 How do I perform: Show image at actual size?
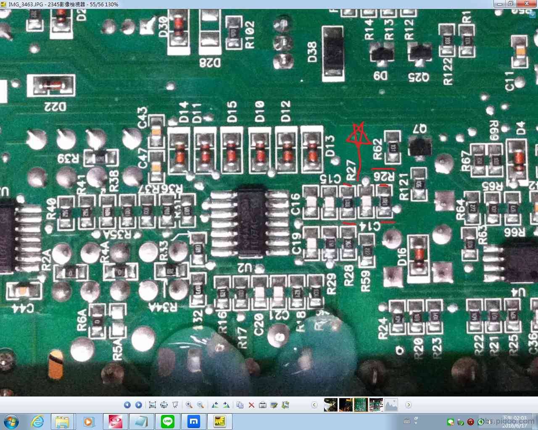coord(153,405)
